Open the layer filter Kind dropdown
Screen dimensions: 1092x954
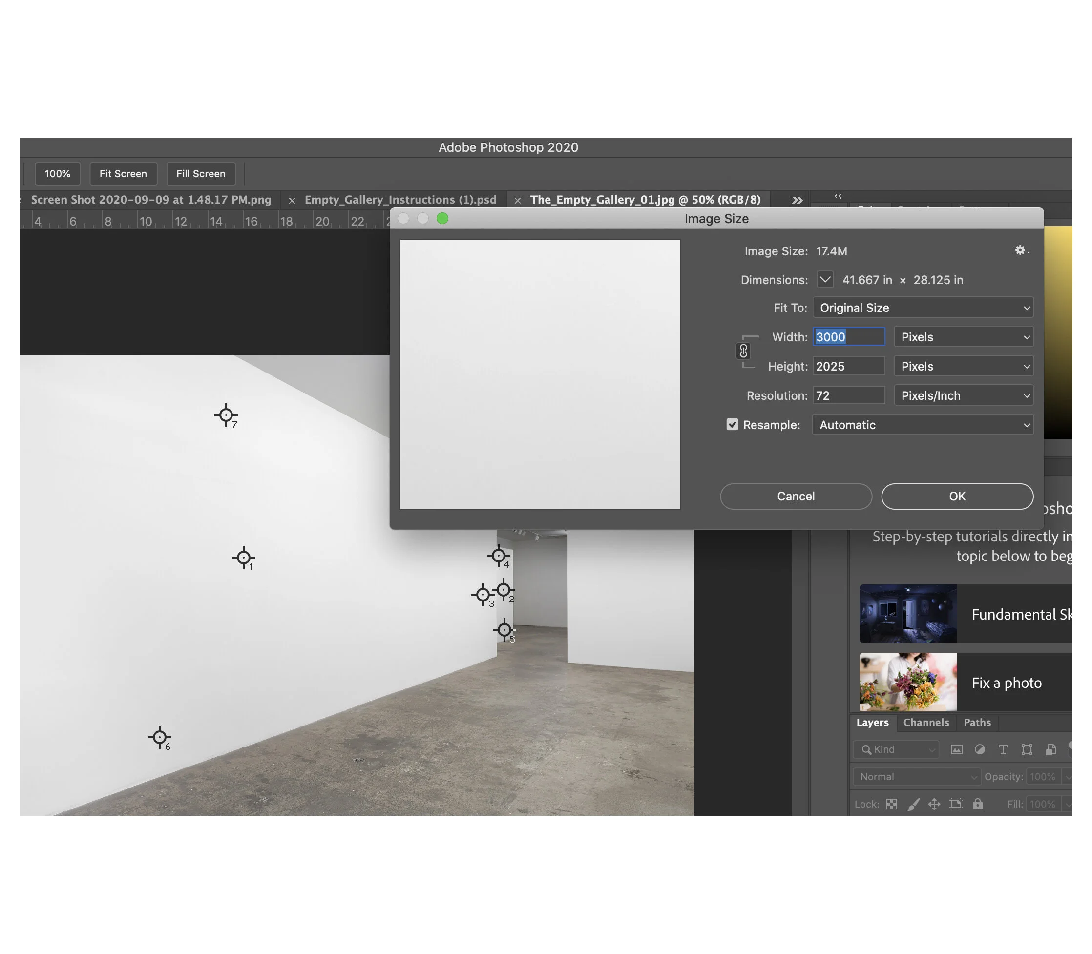(x=896, y=749)
